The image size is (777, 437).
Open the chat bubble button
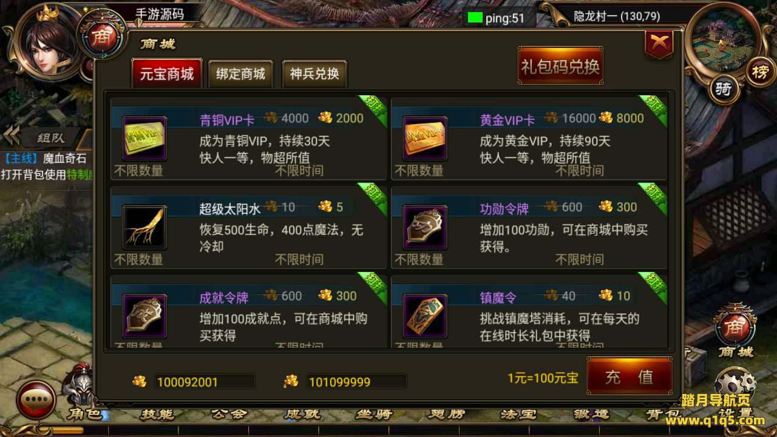(x=36, y=399)
